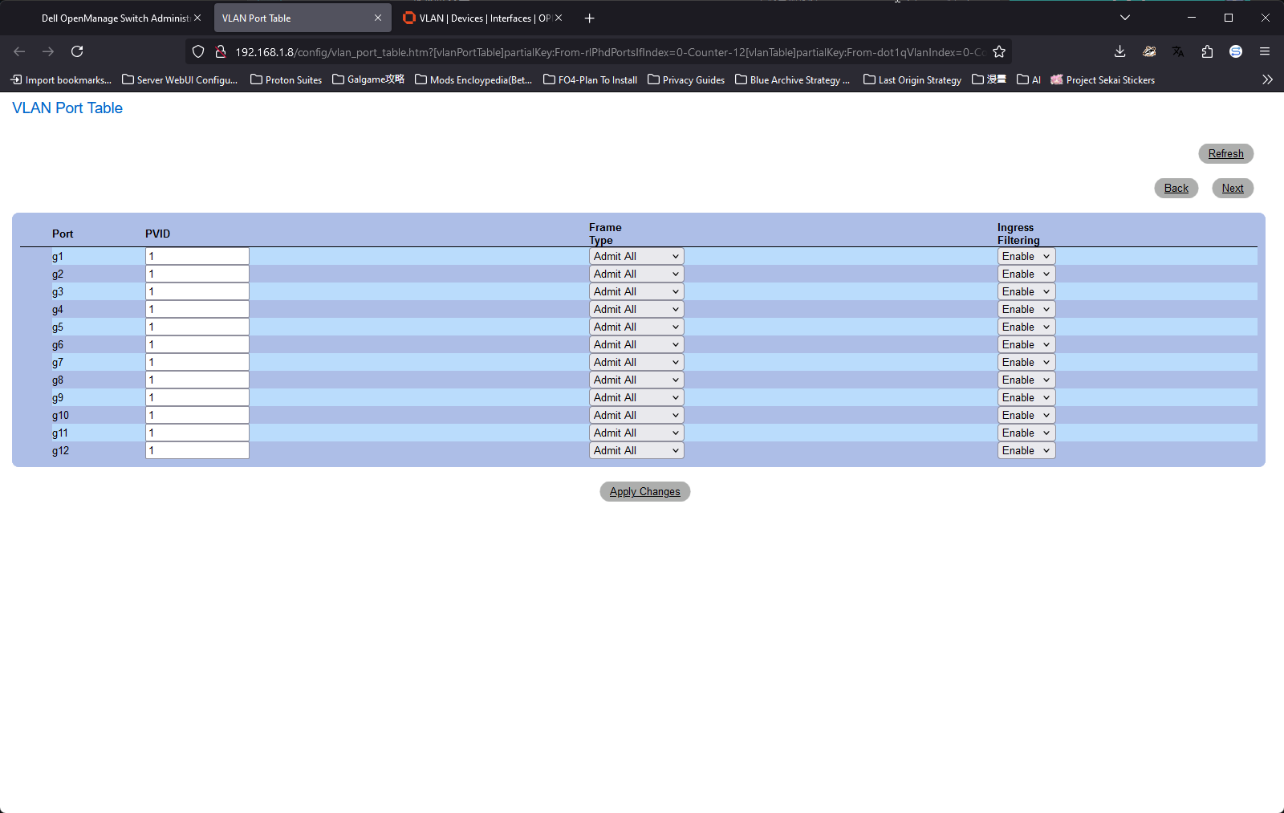The image size is (1284, 813).
Task: Open the translate page icon
Action: click(1178, 51)
